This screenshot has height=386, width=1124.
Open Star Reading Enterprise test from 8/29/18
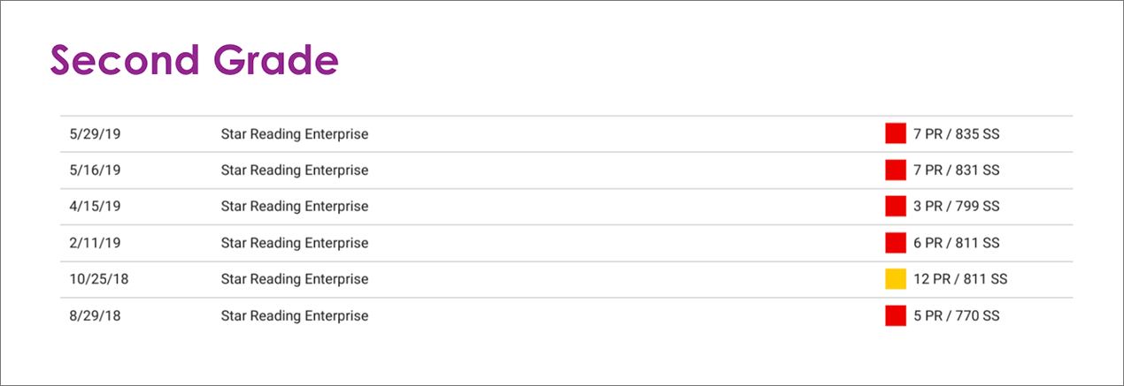[x=295, y=315]
